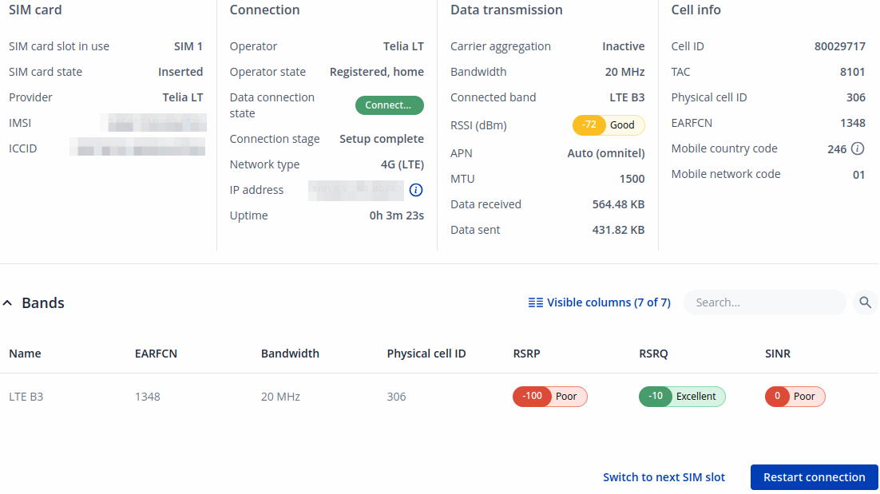Click the green Connected state badge
Screen dimensions: 880x494
pos(389,105)
